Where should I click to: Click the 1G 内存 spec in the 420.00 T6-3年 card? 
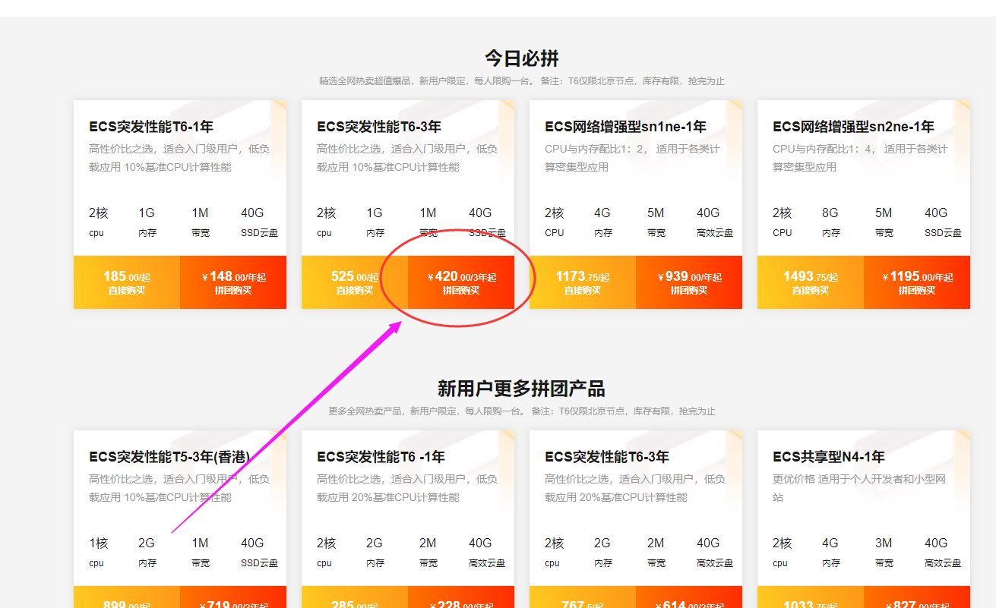375,222
